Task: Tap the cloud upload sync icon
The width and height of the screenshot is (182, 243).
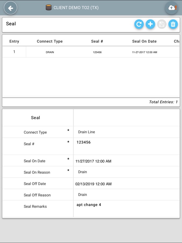Action: 171,8
